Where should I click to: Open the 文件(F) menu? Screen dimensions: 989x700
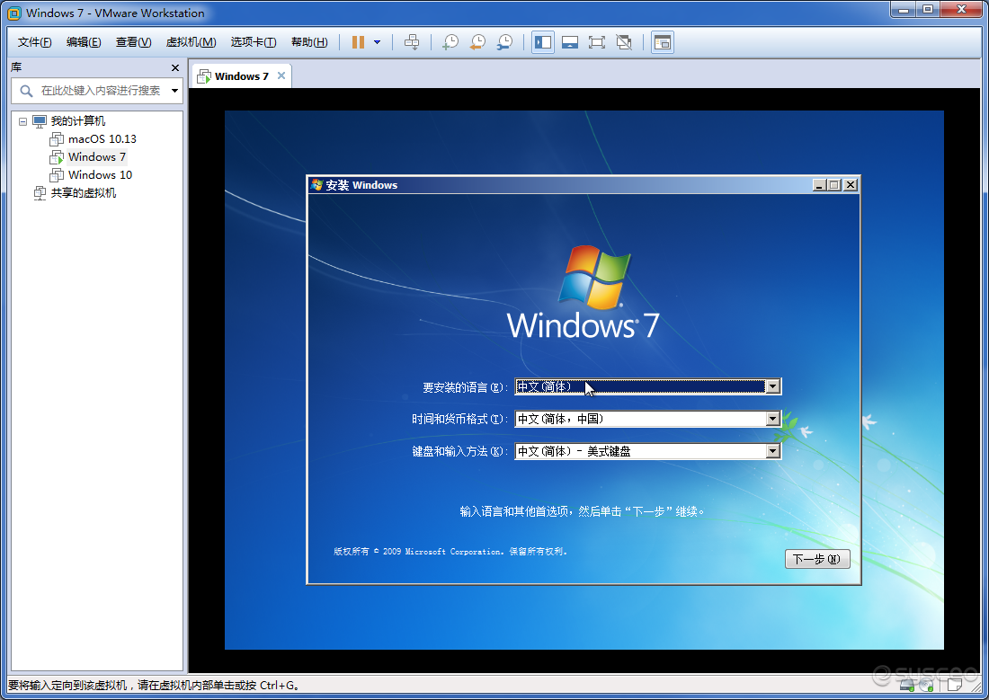pyautogui.click(x=35, y=42)
